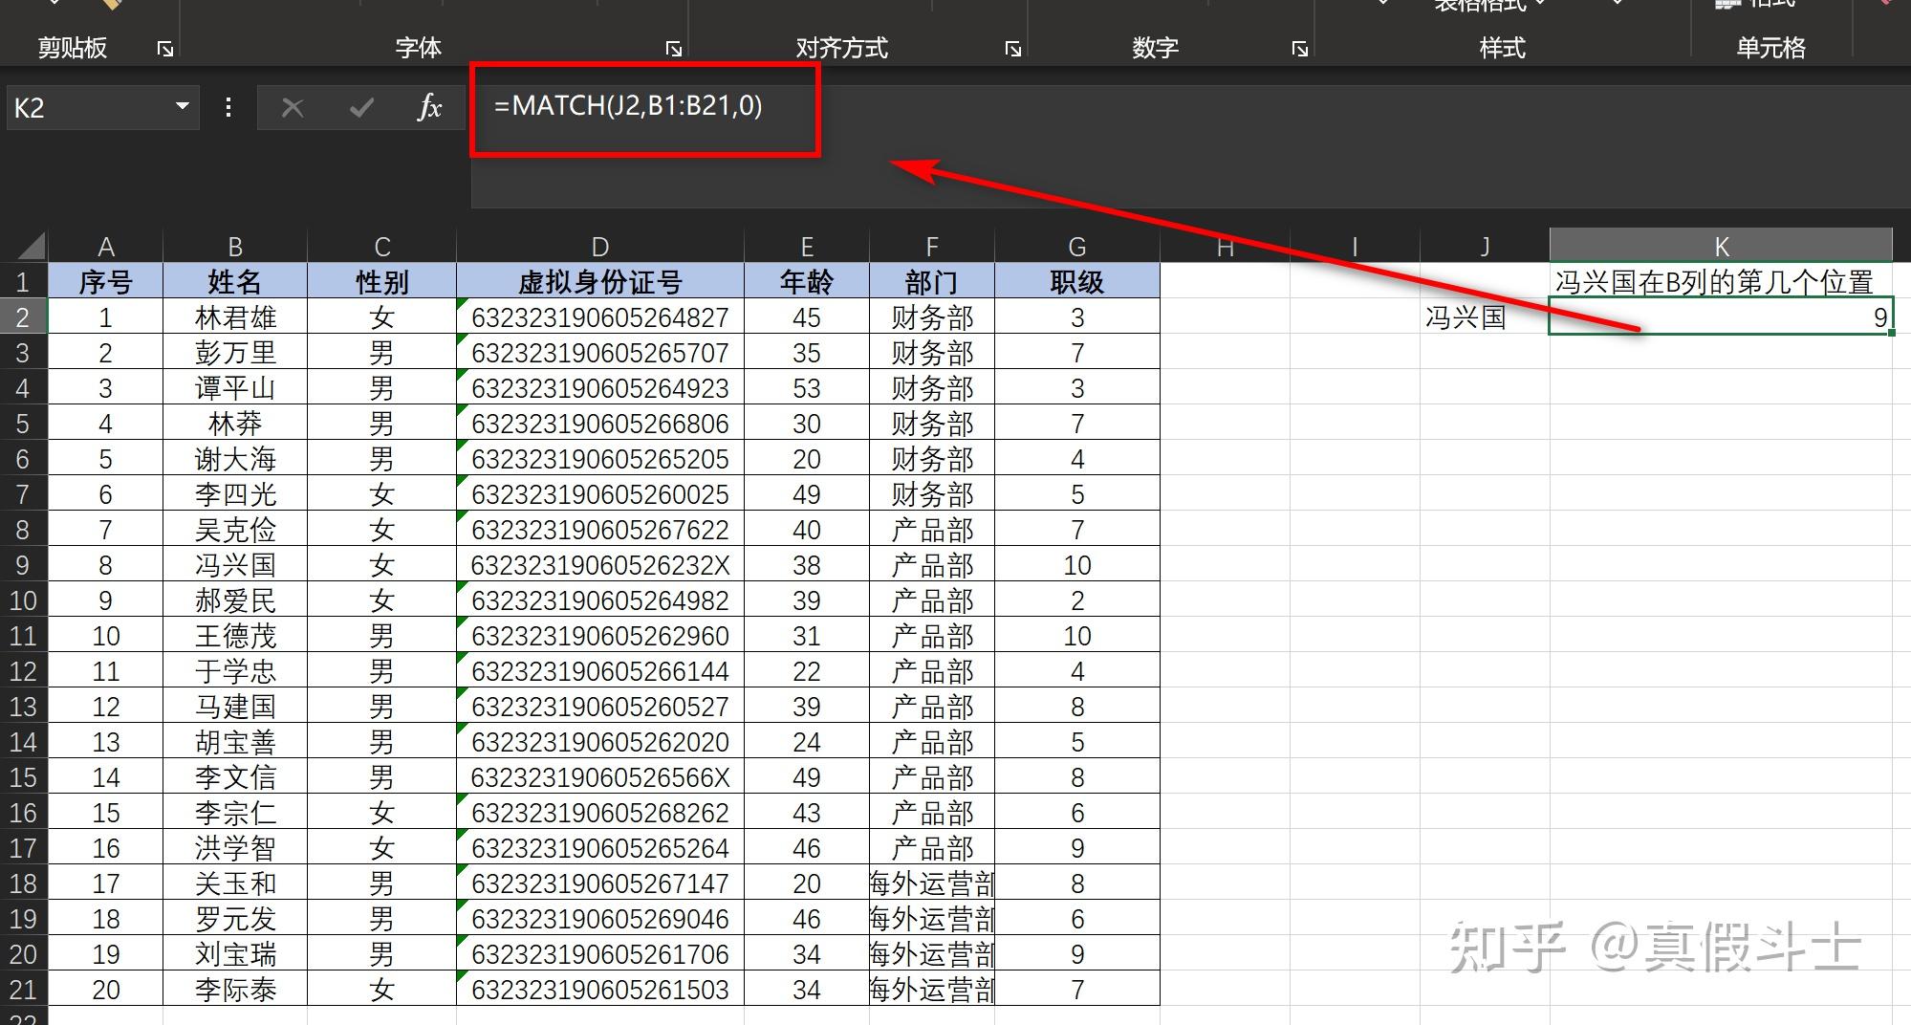
Task: Select column A header
Action: click(106, 247)
